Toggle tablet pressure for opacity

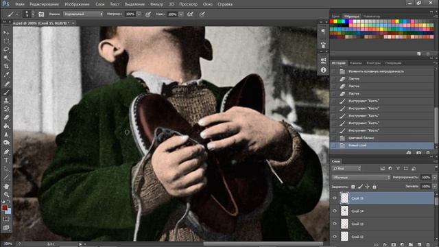[x=148, y=14]
